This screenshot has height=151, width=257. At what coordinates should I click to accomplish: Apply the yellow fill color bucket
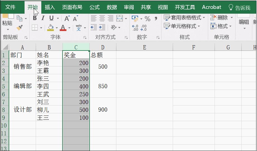[51, 28]
